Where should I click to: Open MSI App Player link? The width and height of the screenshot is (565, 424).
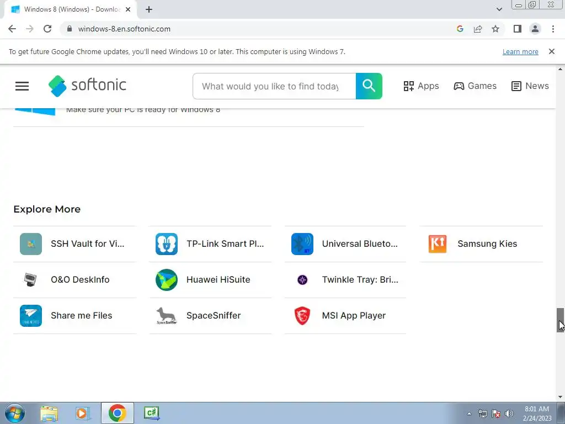point(354,316)
